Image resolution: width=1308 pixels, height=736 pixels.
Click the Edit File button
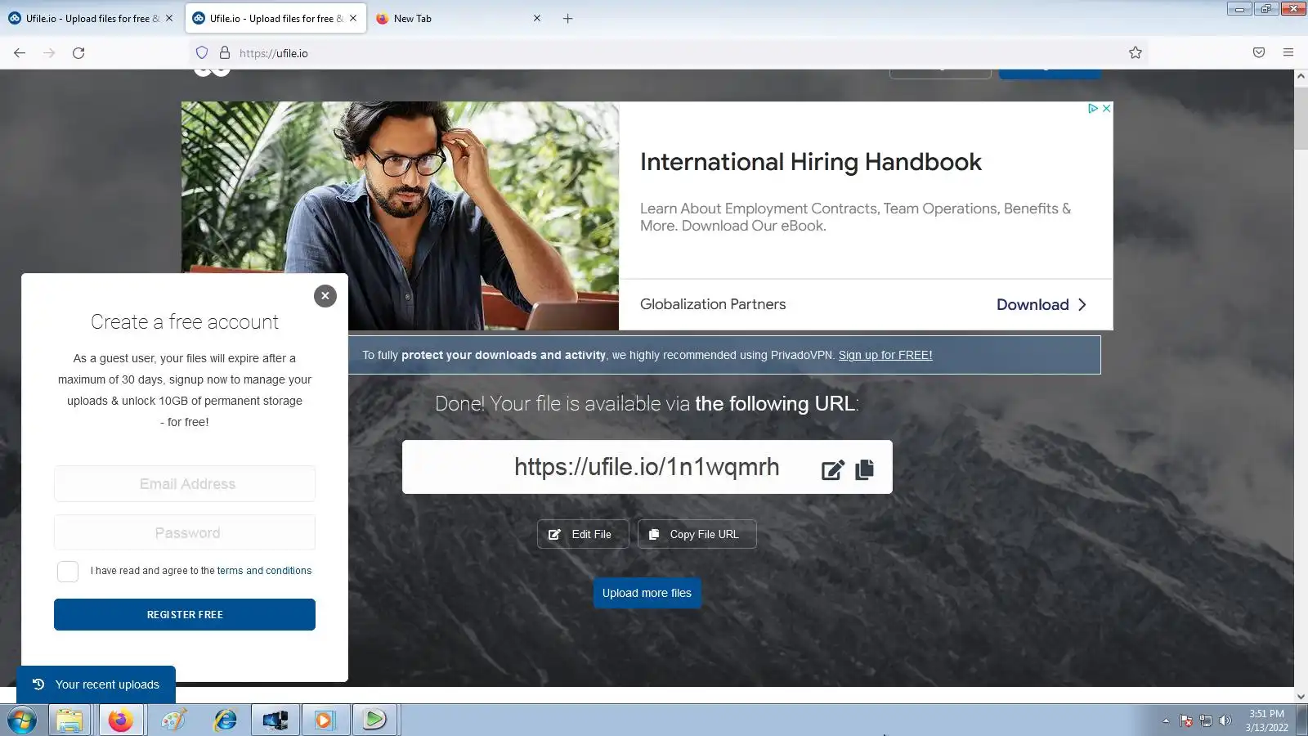[583, 534]
